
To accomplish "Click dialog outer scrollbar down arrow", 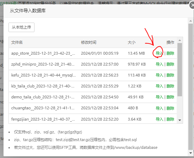I will click(190, 153).
